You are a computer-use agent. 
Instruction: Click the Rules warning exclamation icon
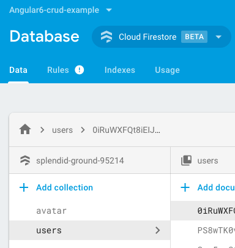(80, 70)
